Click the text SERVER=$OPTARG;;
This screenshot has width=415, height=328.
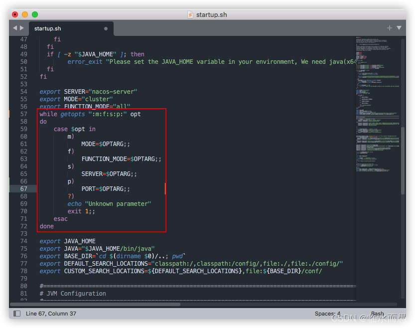tap(109, 174)
